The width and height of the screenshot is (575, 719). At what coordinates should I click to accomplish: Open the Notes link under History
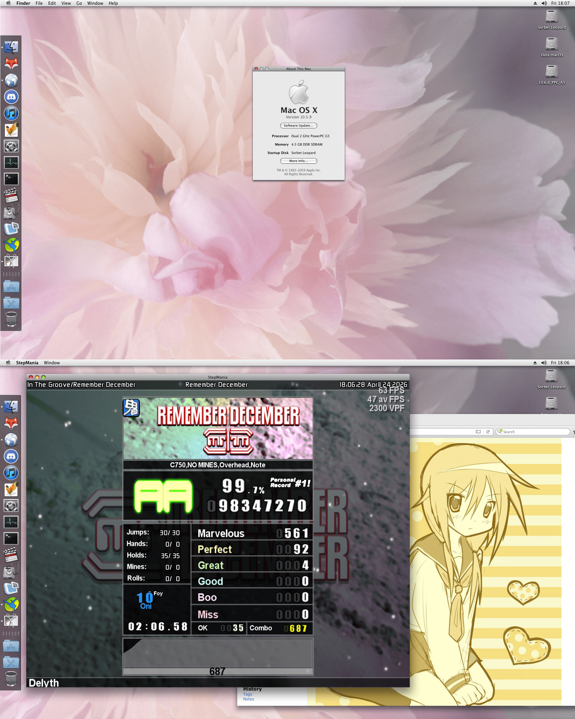(x=248, y=699)
